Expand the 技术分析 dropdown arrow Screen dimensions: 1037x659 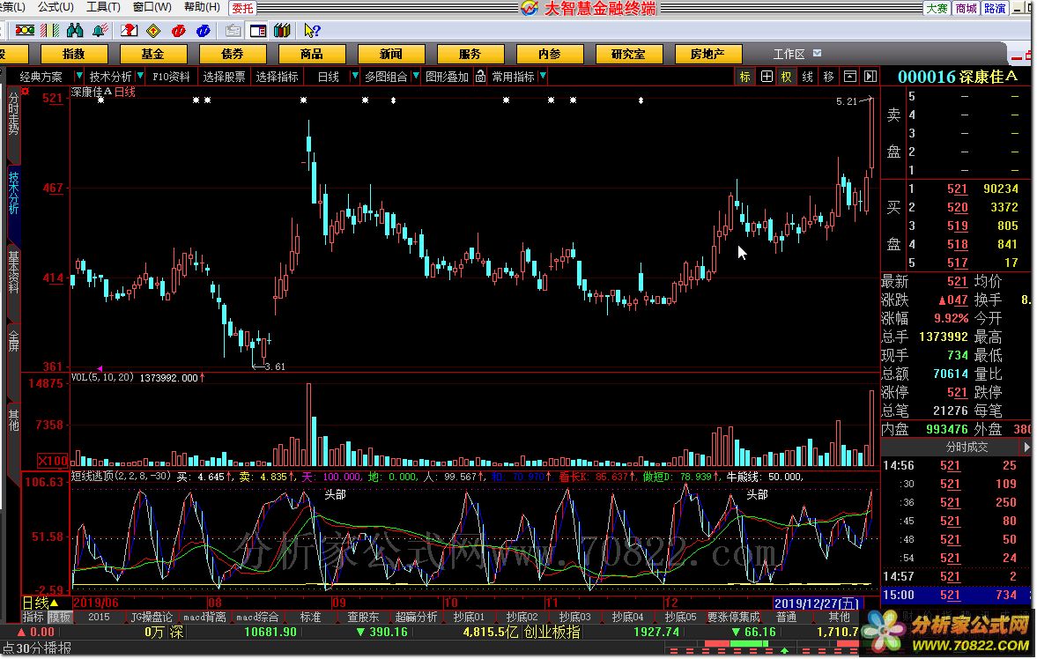[x=139, y=77]
